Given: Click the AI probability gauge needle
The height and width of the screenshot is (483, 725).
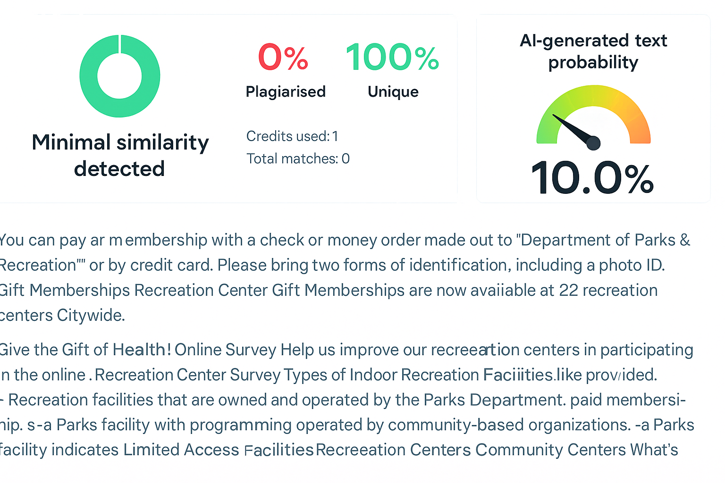Looking at the screenshot, I should [x=574, y=130].
